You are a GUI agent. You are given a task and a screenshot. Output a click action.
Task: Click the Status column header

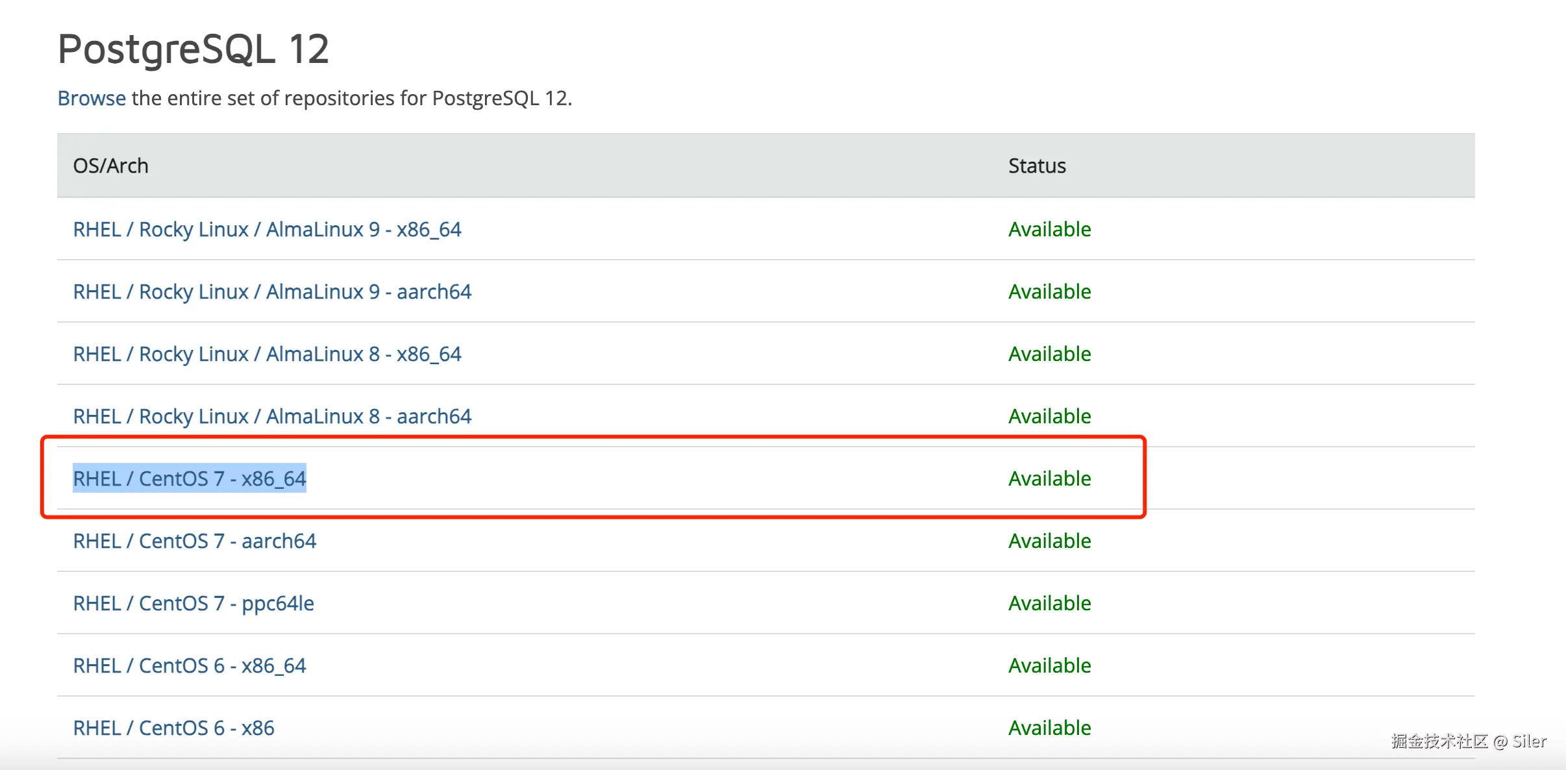(1037, 166)
